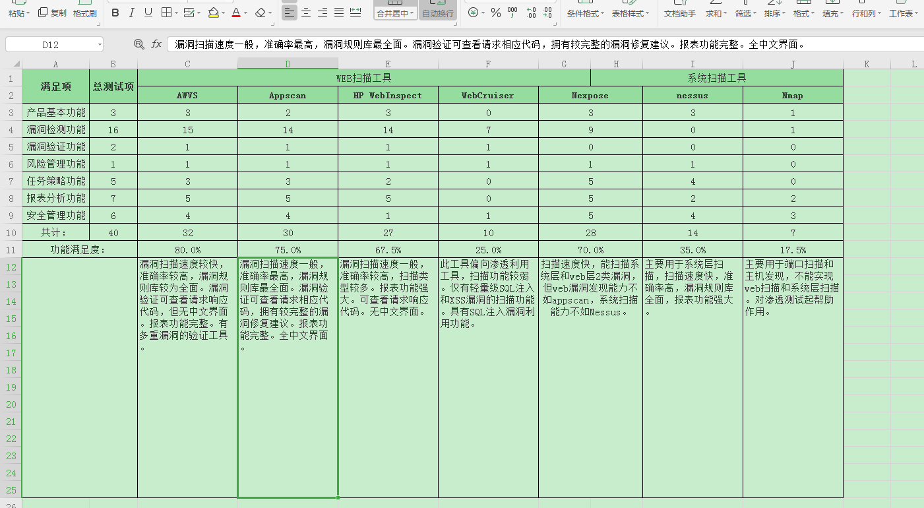Apply thousands separator style

514,13
